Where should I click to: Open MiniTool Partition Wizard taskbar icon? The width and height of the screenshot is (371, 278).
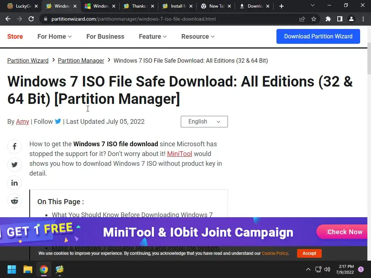pos(60,269)
